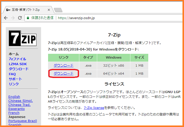Close the 7-Zip browser tab
The height and width of the screenshot is (127, 184).
[49, 10]
